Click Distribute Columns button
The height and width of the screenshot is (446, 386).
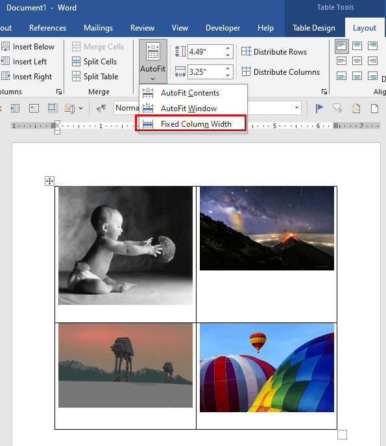(280, 72)
